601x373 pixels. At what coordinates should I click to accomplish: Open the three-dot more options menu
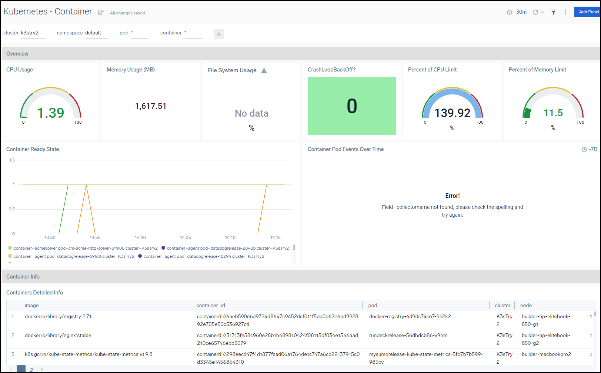(565, 12)
